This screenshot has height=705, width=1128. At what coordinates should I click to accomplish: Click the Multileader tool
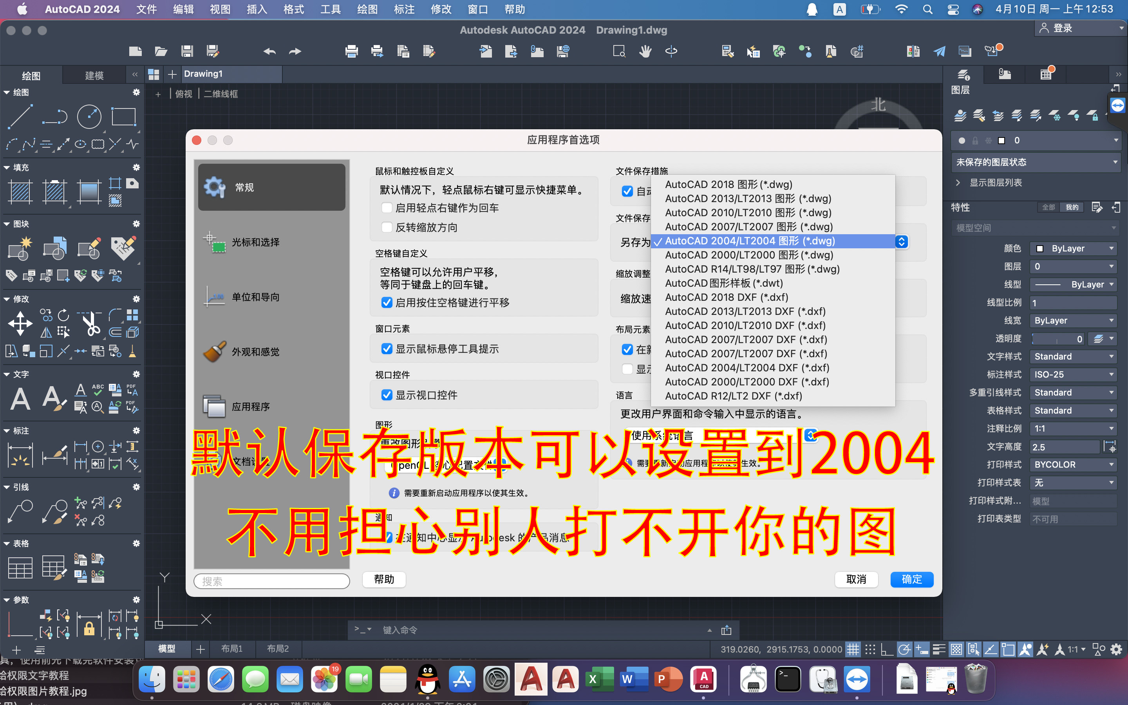[x=20, y=512]
